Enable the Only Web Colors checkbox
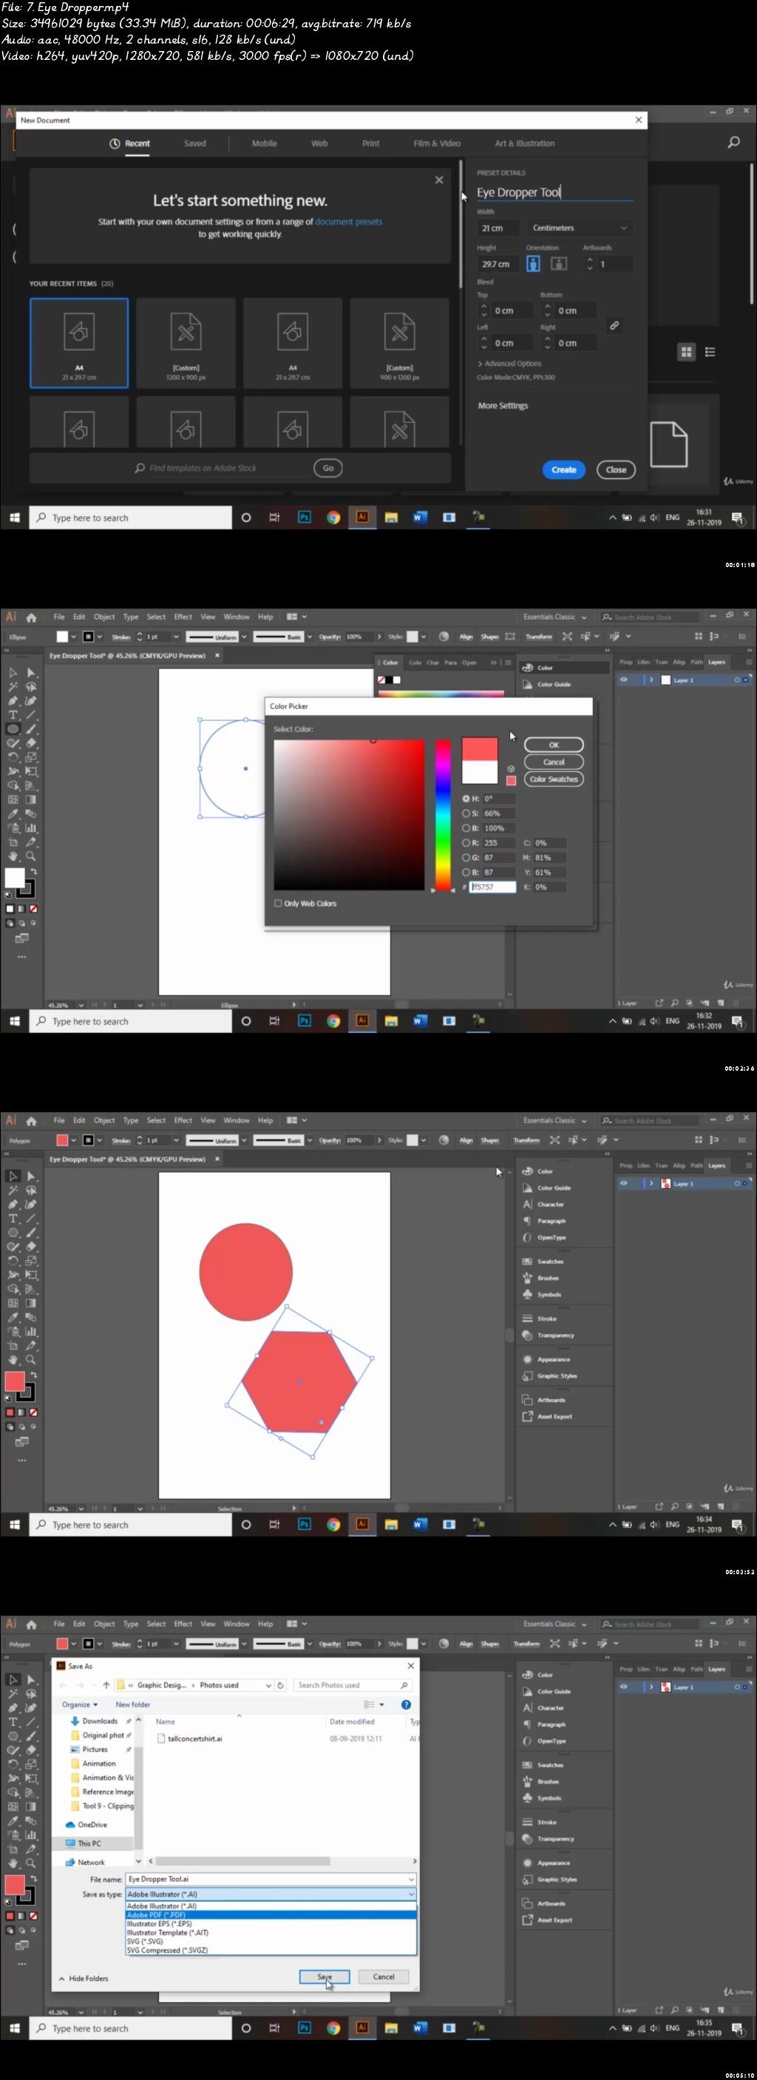 [279, 904]
